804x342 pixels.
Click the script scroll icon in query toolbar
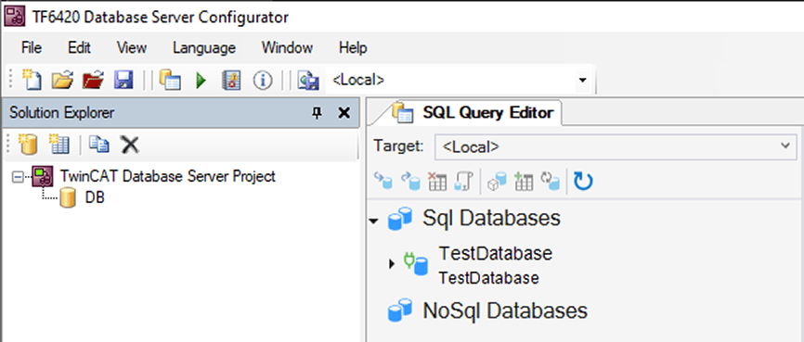click(463, 182)
